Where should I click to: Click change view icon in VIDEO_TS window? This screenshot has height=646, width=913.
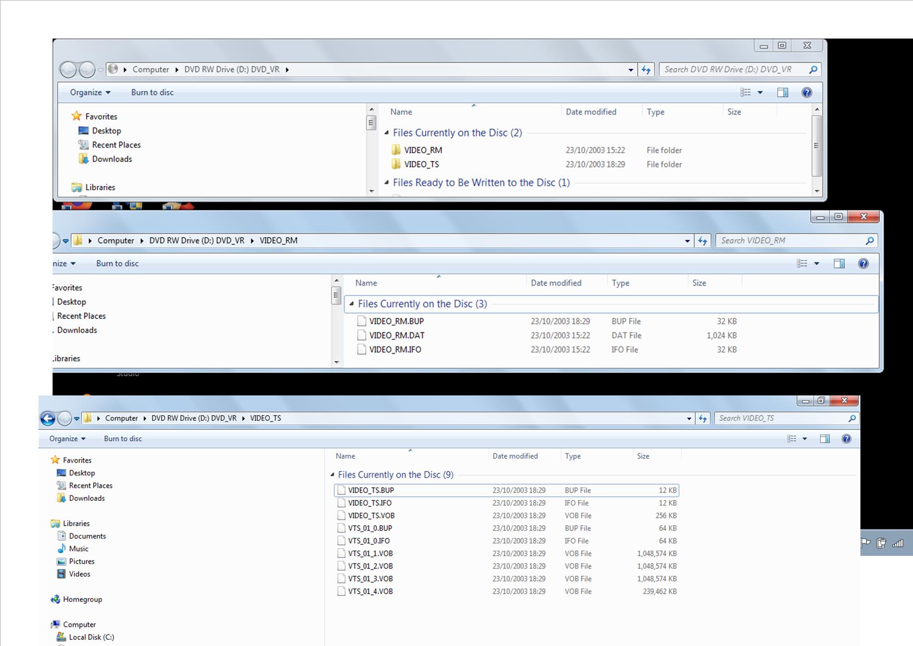791,439
